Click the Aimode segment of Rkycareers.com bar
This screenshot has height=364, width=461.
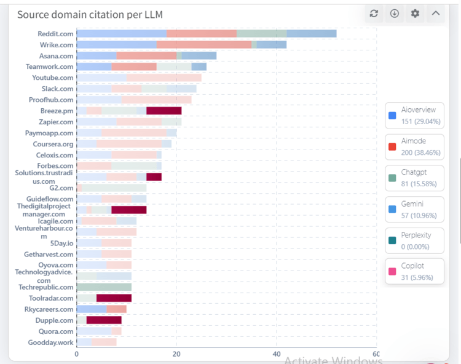click(x=116, y=309)
